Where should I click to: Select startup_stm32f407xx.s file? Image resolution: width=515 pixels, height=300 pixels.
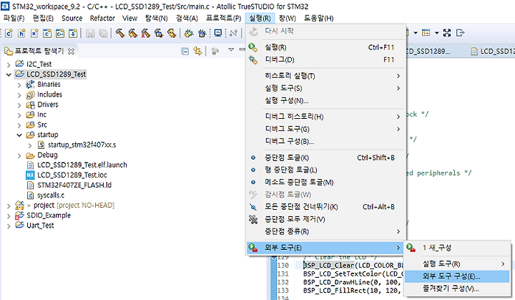point(77,145)
